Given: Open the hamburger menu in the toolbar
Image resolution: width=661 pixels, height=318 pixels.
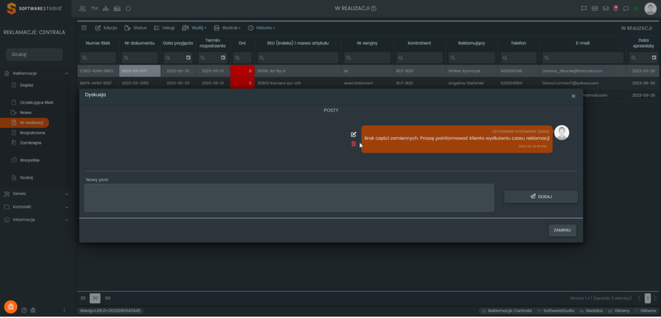Looking at the screenshot, I should point(83,28).
